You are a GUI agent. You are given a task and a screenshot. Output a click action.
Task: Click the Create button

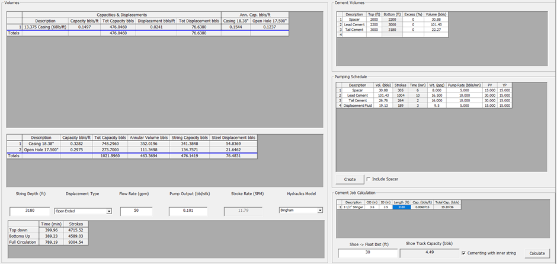pos(349,179)
